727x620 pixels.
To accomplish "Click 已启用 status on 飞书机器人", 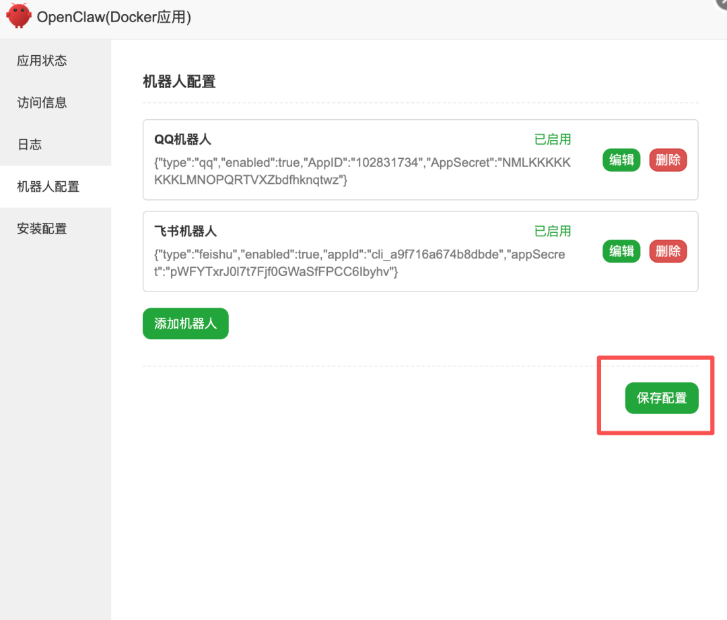I will (x=552, y=231).
